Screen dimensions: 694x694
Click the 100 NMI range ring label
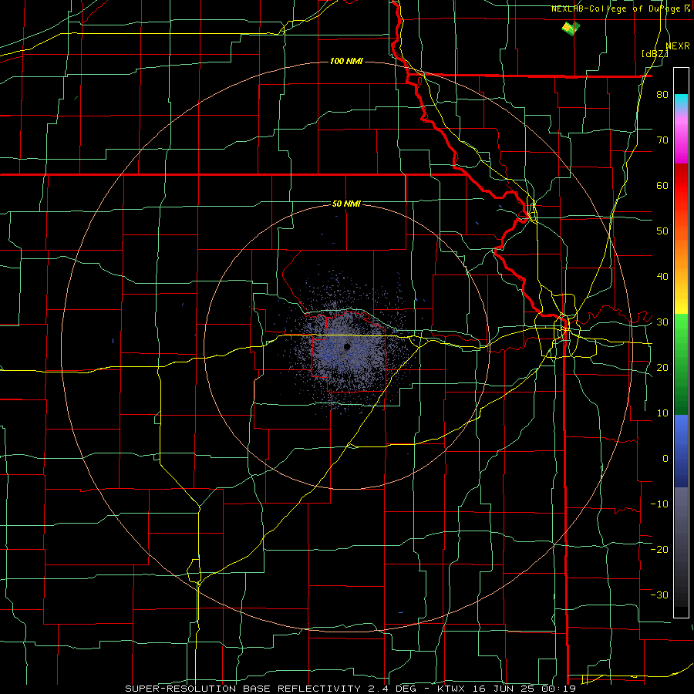click(346, 61)
